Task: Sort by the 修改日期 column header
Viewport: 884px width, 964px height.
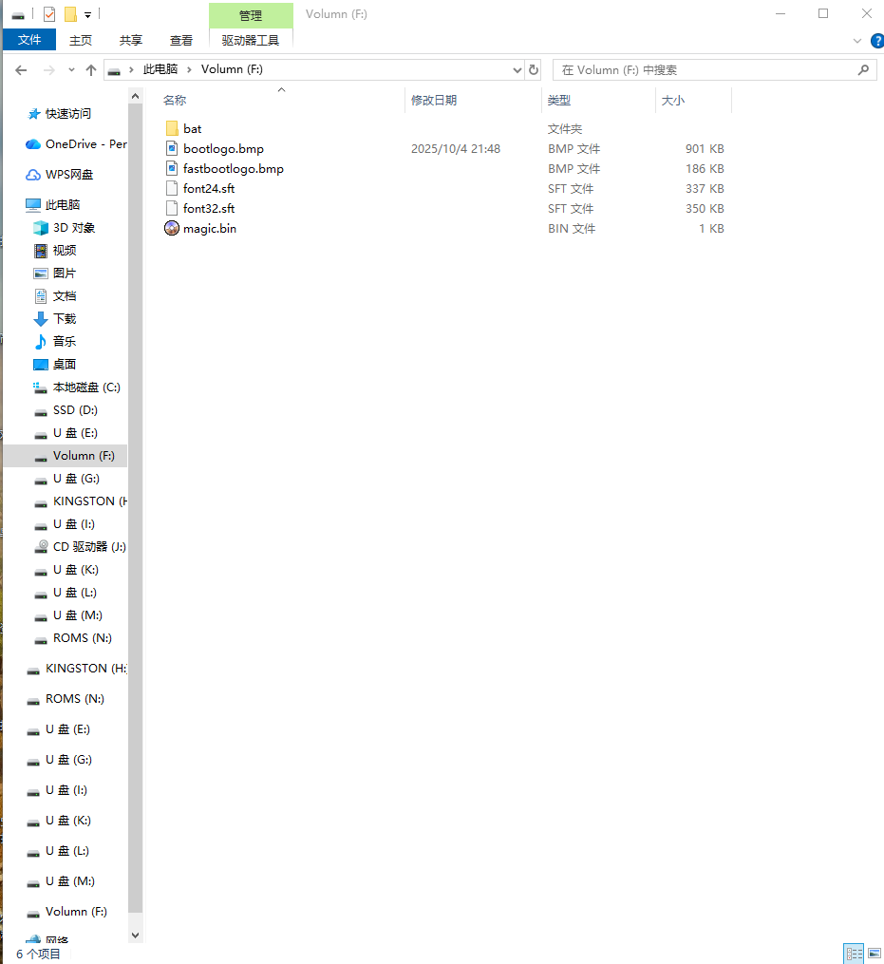Action: (x=434, y=101)
